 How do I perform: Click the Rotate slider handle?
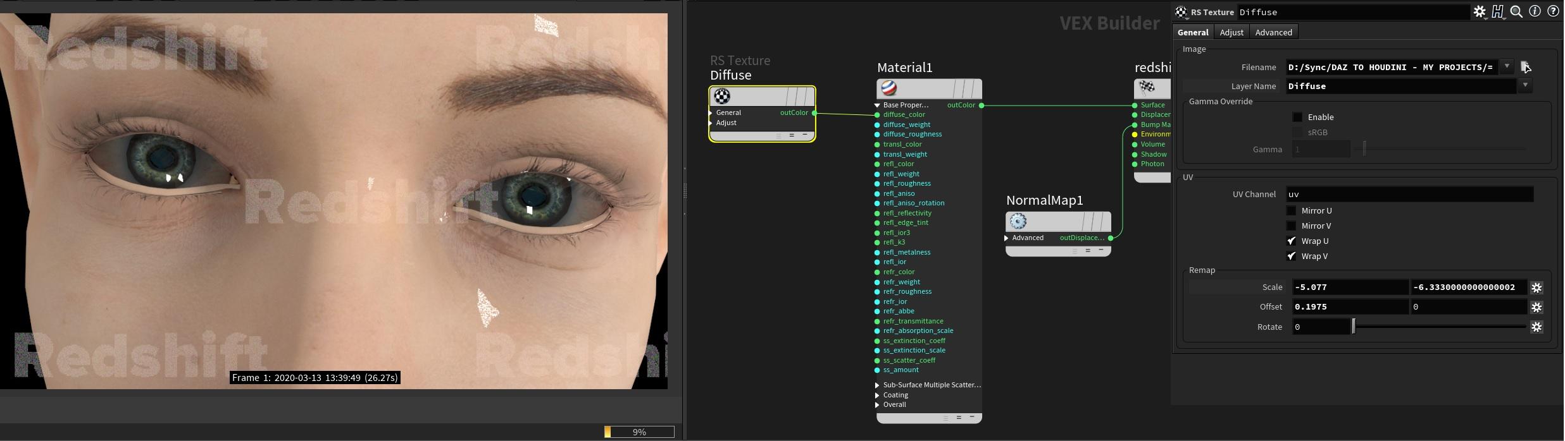tap(1354, 326)
